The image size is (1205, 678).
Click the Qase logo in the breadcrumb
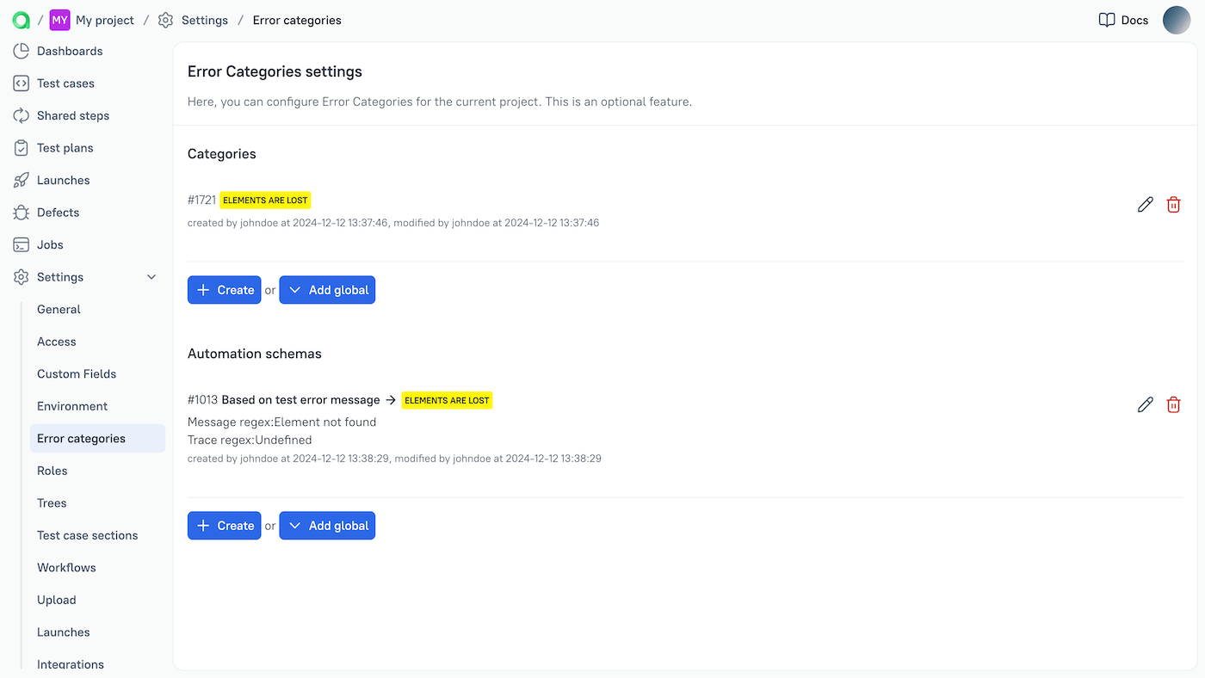(21, 20)
